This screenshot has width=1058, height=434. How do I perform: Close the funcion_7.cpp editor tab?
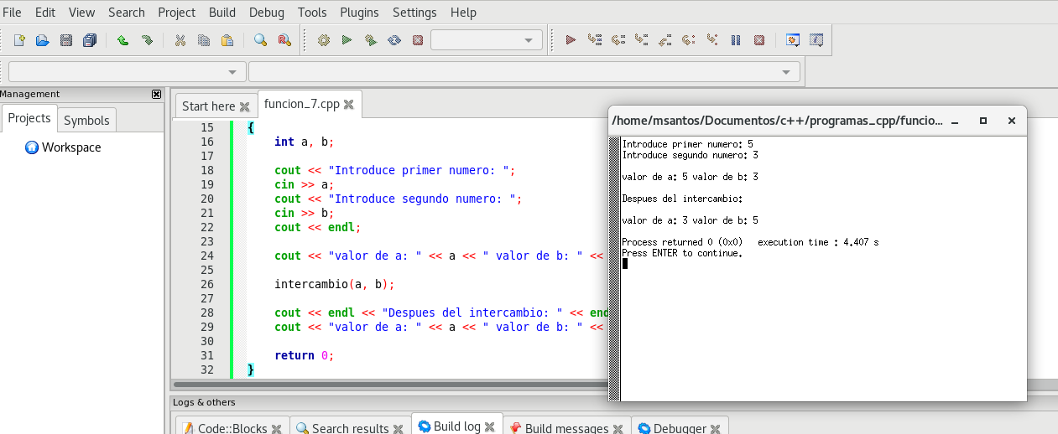click(x=349, y=105)
